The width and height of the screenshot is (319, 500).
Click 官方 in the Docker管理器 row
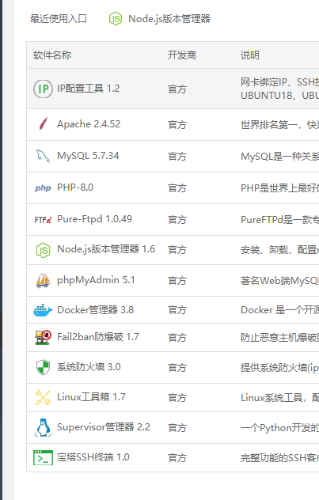coord(177,310)
